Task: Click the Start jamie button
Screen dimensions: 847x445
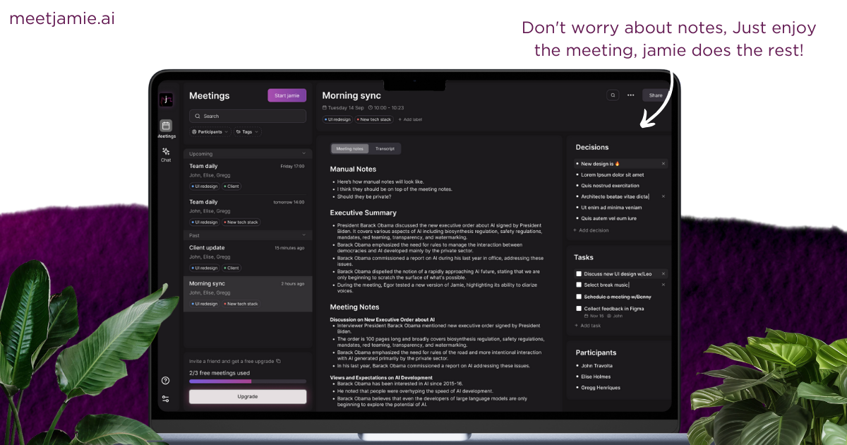Action: [287, 95]
